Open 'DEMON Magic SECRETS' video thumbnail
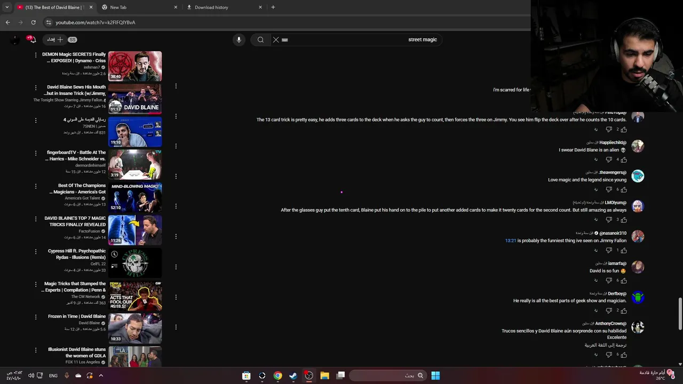The width and height of the screenshot is (683, 384). pos(135,66)
